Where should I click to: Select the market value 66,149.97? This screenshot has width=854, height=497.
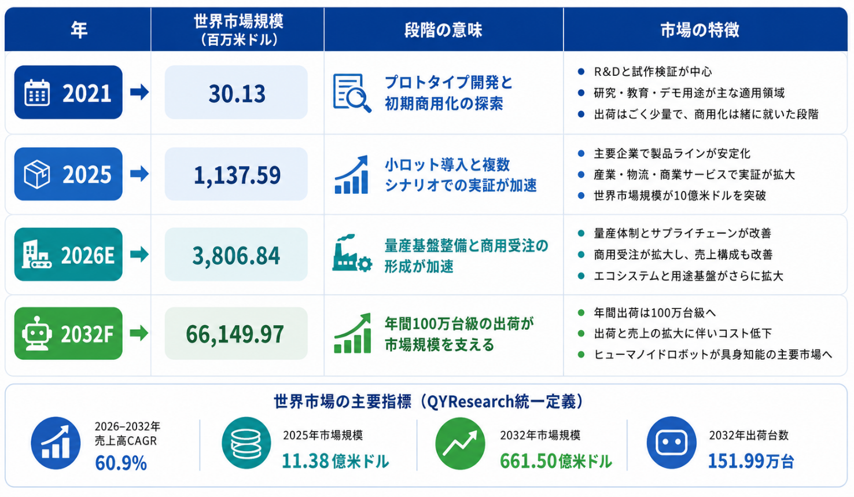click(235, 334)
